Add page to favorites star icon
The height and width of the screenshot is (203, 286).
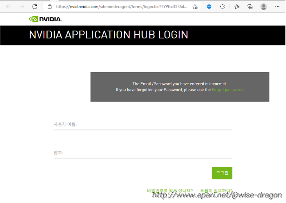195,7
